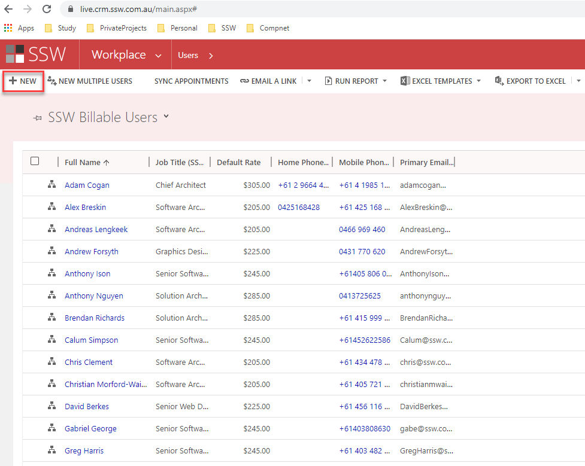Click mobile number +61452622586

click(365, 340)
